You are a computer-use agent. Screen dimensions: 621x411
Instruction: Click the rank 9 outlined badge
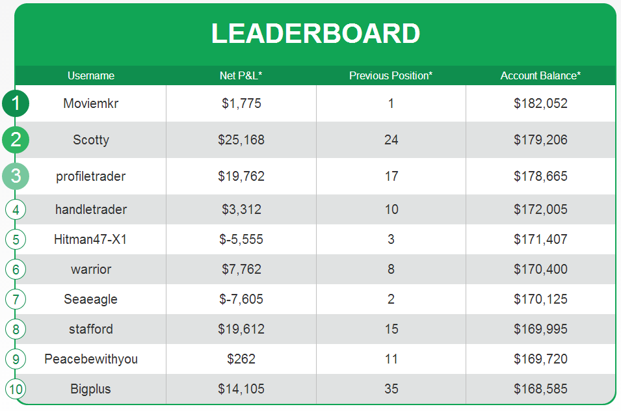coord(16,359)
